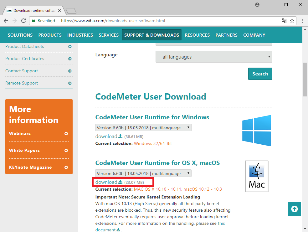Open the KEYnote Magazine link

point(30,167)
